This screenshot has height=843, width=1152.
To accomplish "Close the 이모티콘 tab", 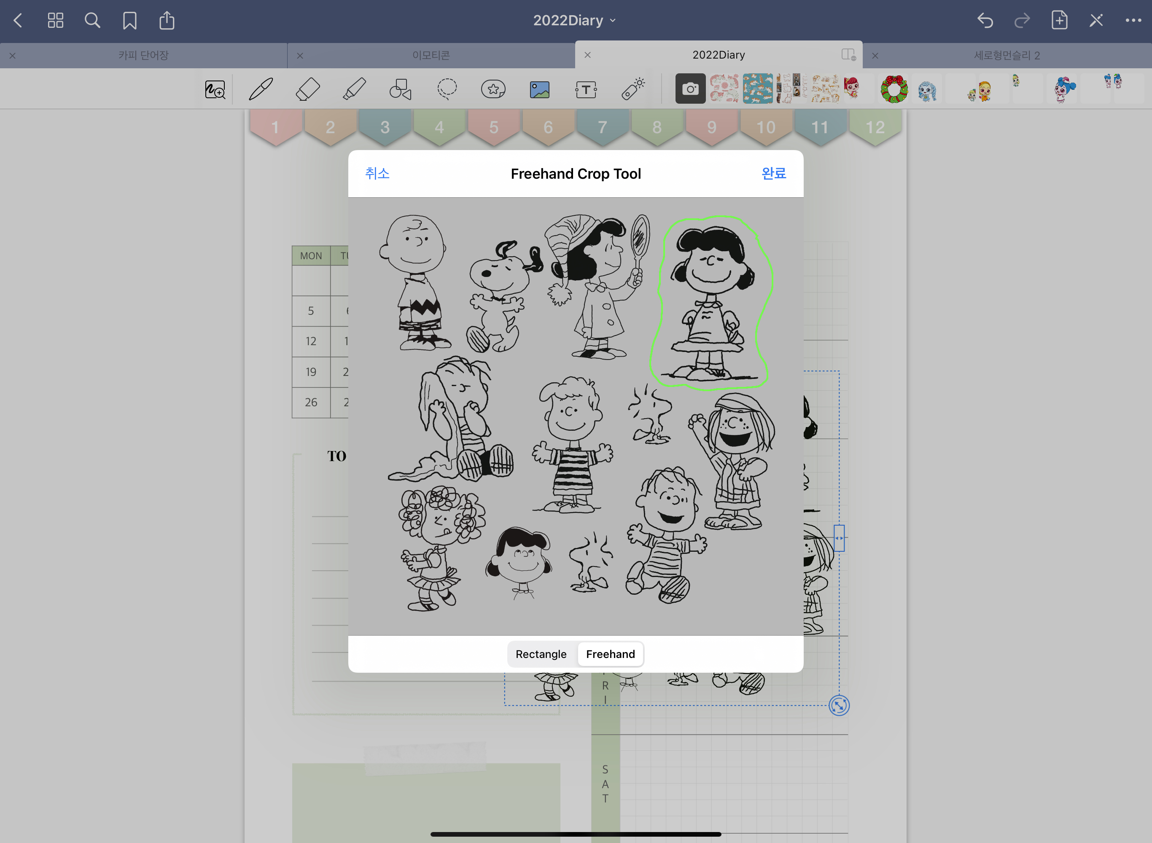I will [x=300, y=56].
